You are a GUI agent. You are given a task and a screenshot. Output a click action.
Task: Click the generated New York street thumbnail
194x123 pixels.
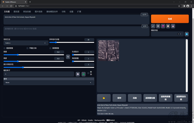[x=109, y=50]
